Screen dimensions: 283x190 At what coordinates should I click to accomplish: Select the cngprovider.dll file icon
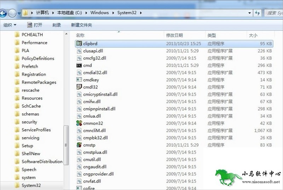(x=79, y=174)
